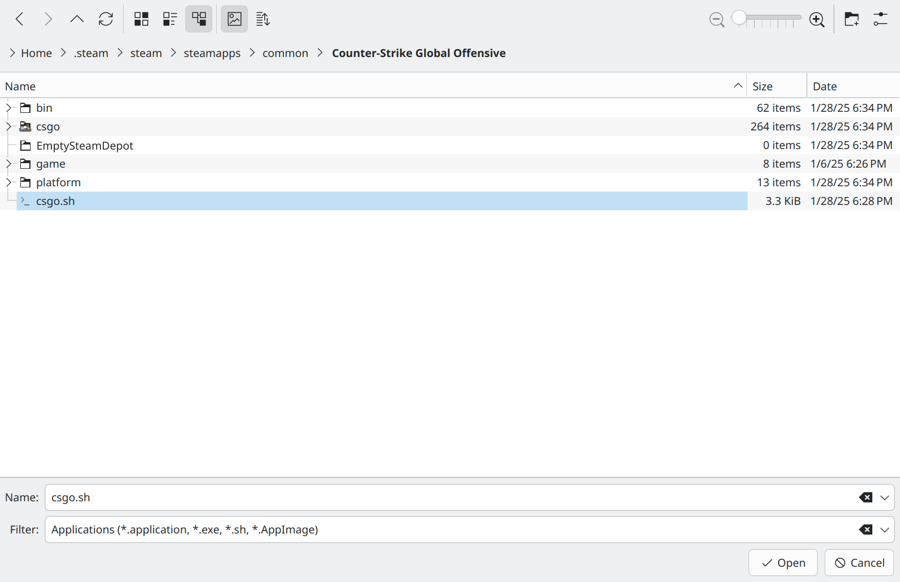Image resolution: width=900 pixels, height=582 pixels.
Task: Open the arrow between Home and .steam
Action: click(63, 53)
